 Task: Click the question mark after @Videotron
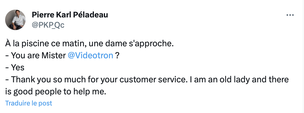click(117, 56)
